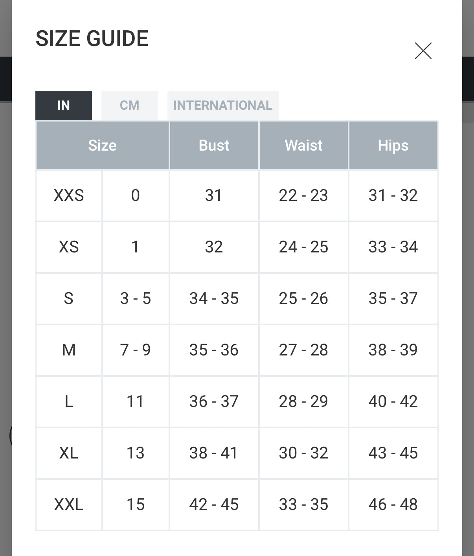Click the M numeric size 7 - 9
The image size is (474, 556).
[x=135, y=350]
